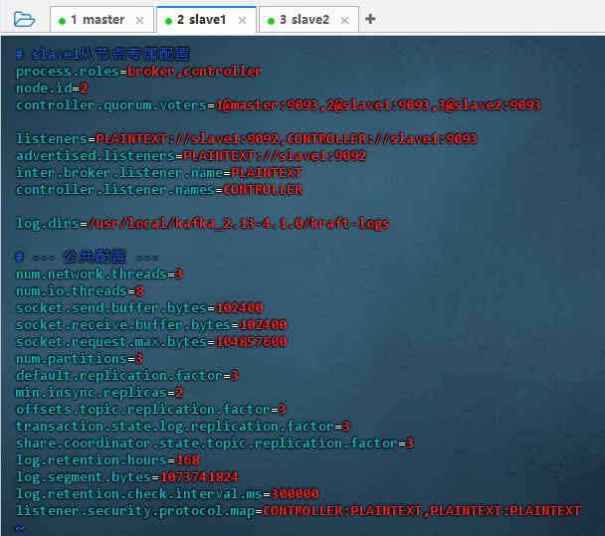Close the master tab

pyautogui.click(x=139, y=21)
